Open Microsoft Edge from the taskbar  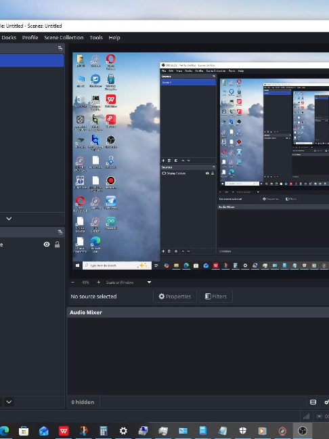[4, 431]
